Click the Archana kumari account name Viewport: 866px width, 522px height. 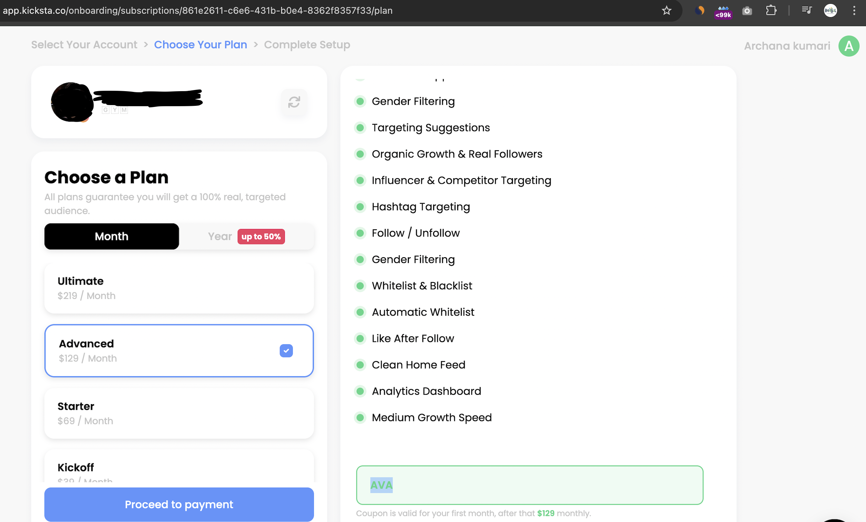(x=787, y=46)
